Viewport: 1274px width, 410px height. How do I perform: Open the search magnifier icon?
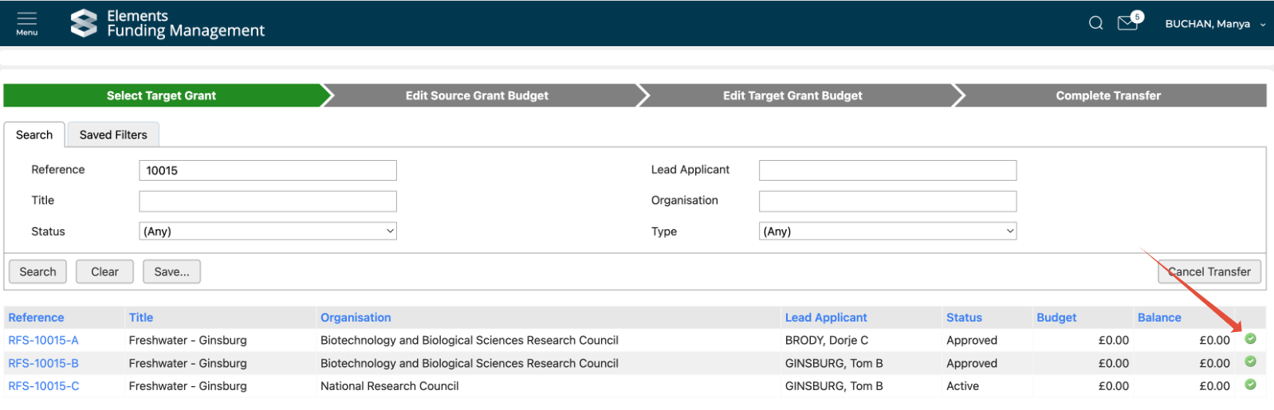(1095, 23)
